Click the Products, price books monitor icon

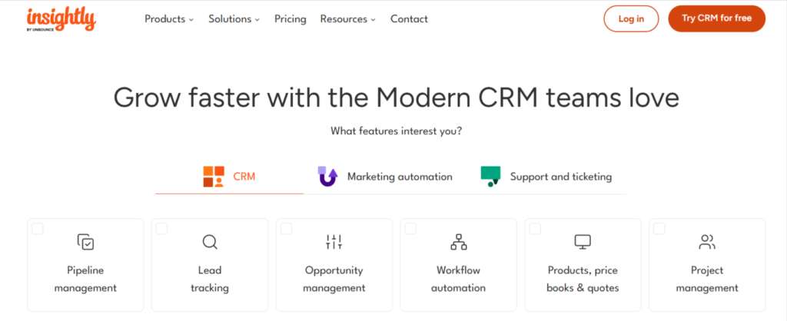point(583,242)
